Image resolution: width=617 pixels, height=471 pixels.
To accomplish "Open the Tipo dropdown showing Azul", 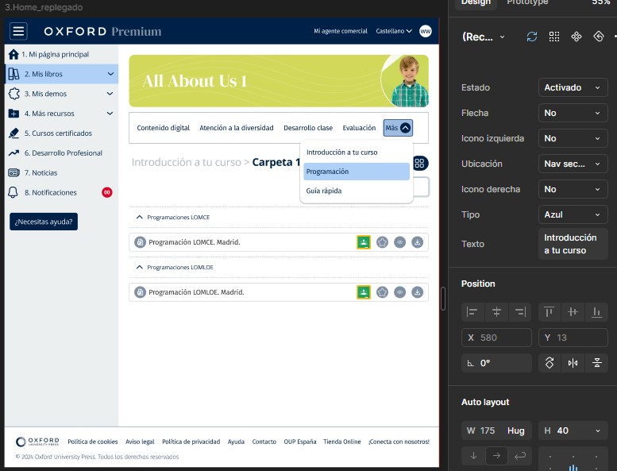I will tap(573, 214).
